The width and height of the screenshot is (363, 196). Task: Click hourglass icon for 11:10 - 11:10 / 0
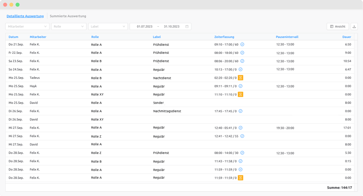point(240,94)
